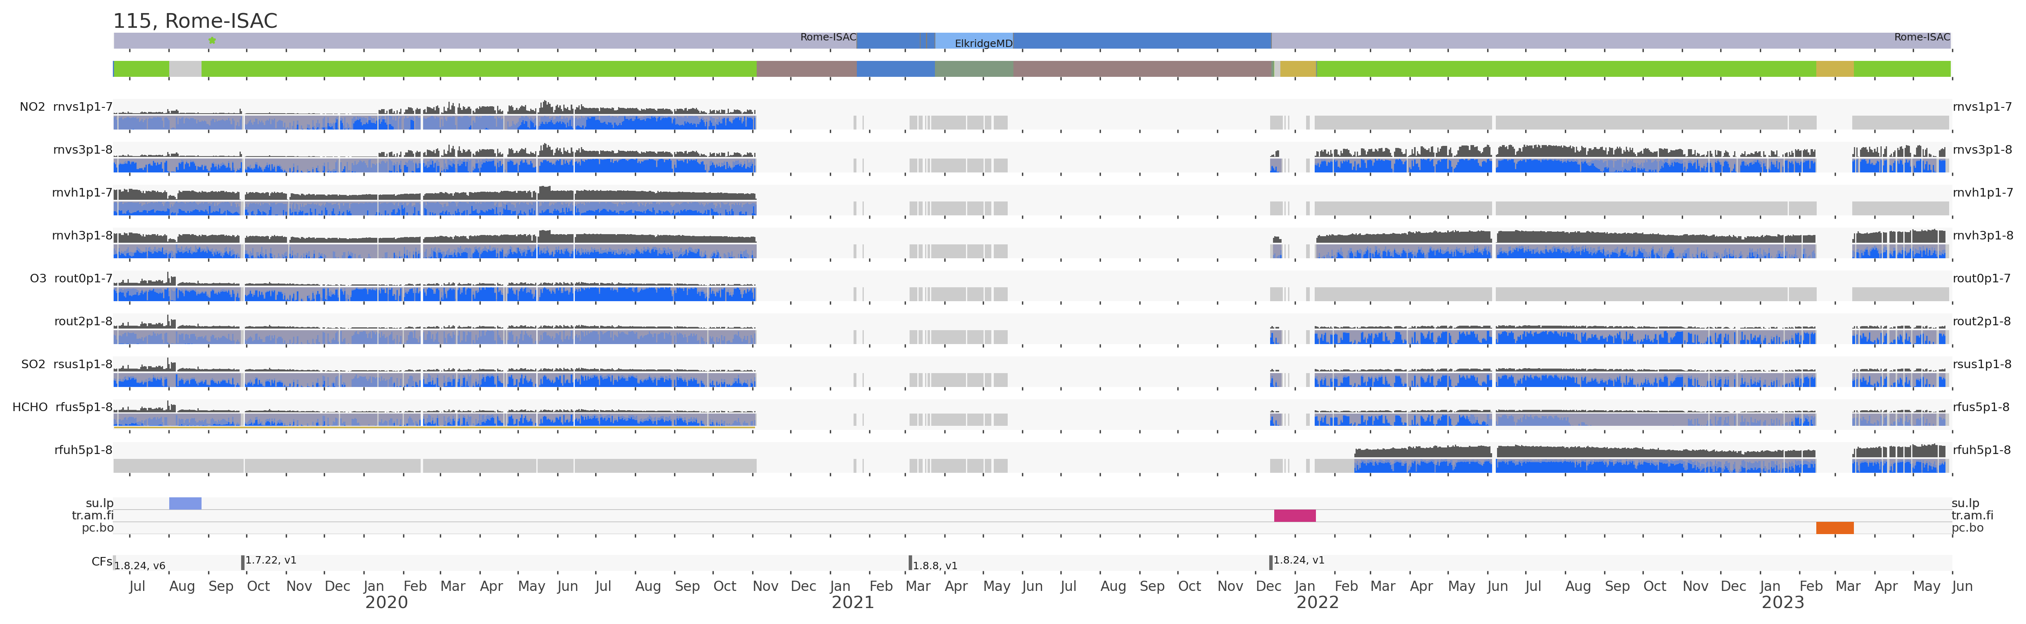Click the blue su.lp event block
2026x624 pixels.
coord(185,503)
